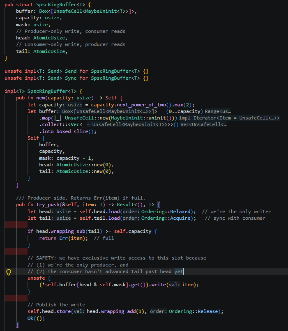
Task: Click 'Ordering::Acquire' in tail load
Action: [166, 218]
